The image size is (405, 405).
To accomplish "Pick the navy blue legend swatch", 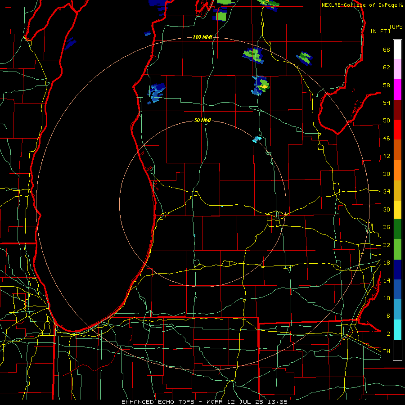I will click(x=397, y=270).
